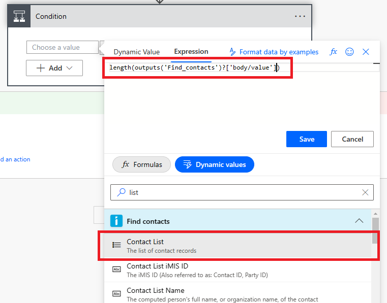Cancel the expression edit
The image size is (387, 303).
[352, 139]
